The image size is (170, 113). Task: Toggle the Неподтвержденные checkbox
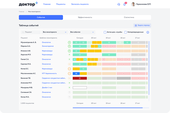tap(126, 32)
